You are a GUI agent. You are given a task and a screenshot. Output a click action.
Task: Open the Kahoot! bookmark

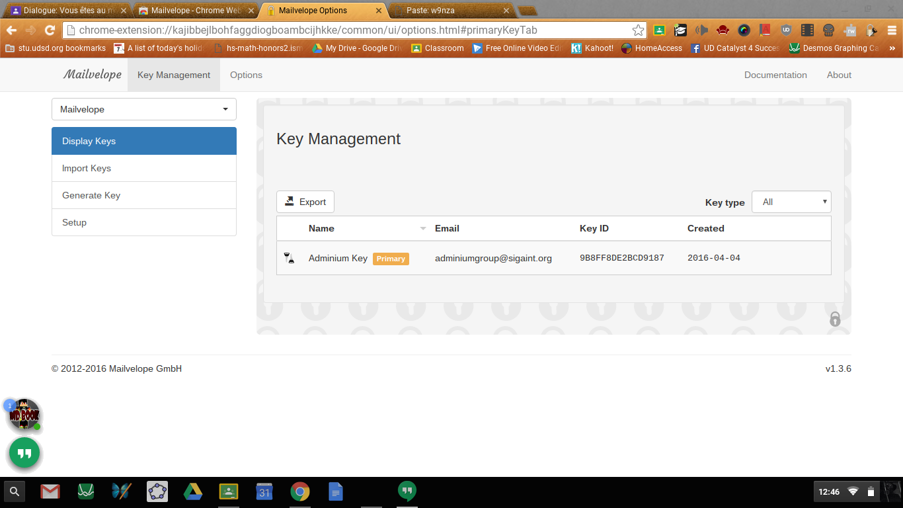[x=592, y=48]
